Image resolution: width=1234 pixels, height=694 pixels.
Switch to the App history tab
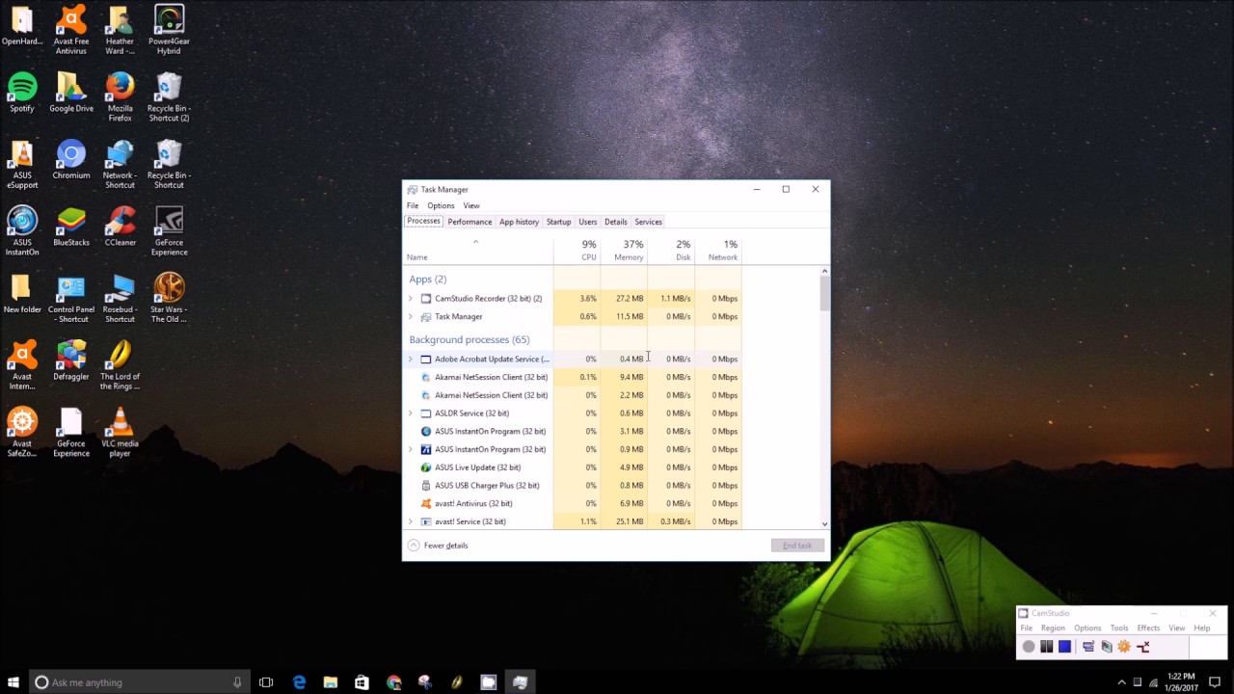(x=519, y=222)
